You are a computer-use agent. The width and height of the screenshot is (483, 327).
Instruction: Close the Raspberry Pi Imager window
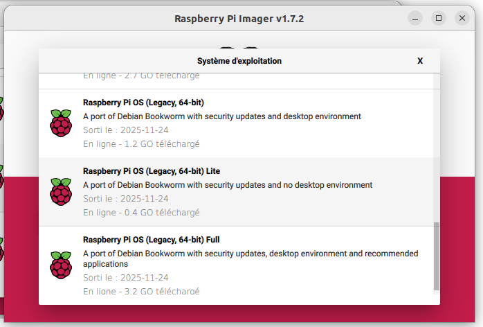click(462, 18)
